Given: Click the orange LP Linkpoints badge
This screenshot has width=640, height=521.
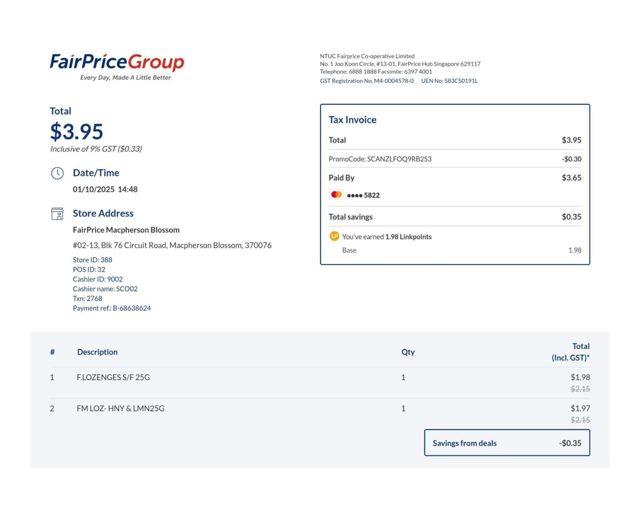Looking at the screenshot, I should click(x=334, y=236).
